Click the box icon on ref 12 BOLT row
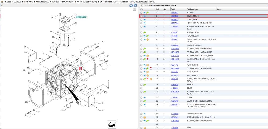 pyautogui.click(x=147, y=56)
